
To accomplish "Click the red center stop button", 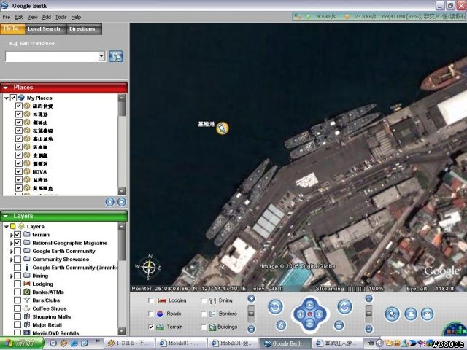I will [309, 314].
